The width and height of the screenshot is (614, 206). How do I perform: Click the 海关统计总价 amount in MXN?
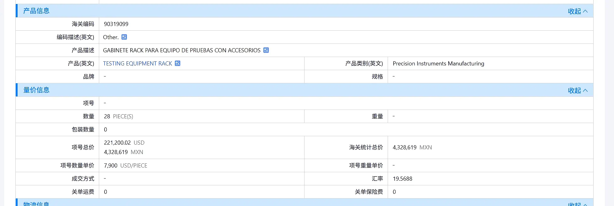412,147
